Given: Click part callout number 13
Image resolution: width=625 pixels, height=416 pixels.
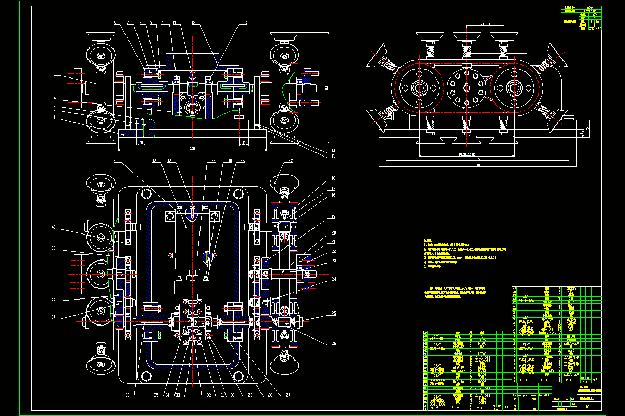Looking at the screenshot, I should pyautogui.click(x=245, y=23).
